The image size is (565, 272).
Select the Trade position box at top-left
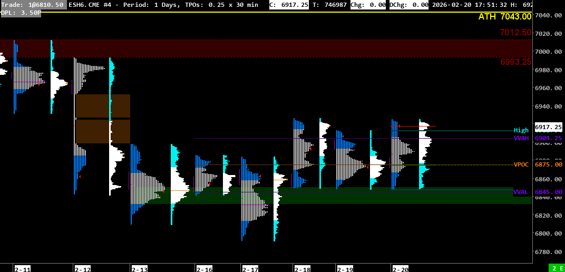(33, 5)
